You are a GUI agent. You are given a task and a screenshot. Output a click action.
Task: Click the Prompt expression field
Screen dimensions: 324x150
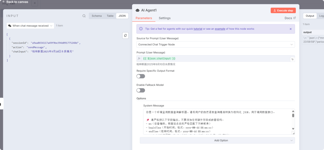point(215,59)
